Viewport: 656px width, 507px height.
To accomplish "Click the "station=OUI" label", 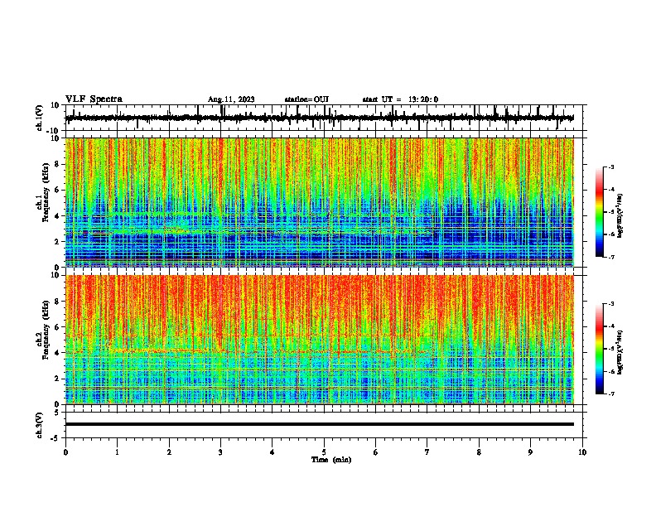I will 306,99.
